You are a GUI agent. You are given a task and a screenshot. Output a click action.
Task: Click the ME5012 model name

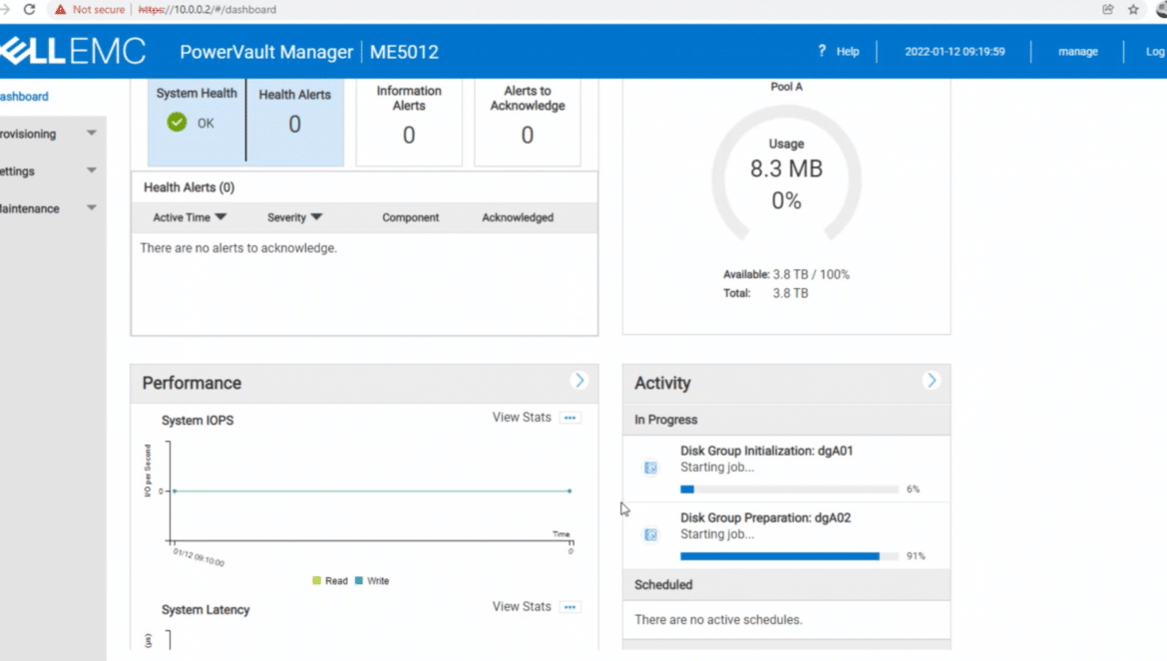click(x=404, y=52)
